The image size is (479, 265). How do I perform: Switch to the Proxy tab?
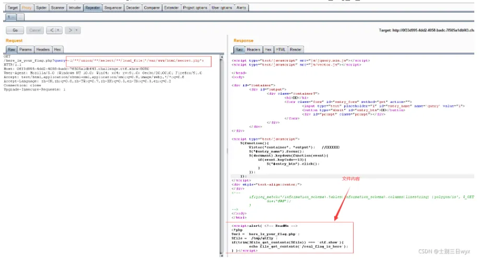point(27,8)
